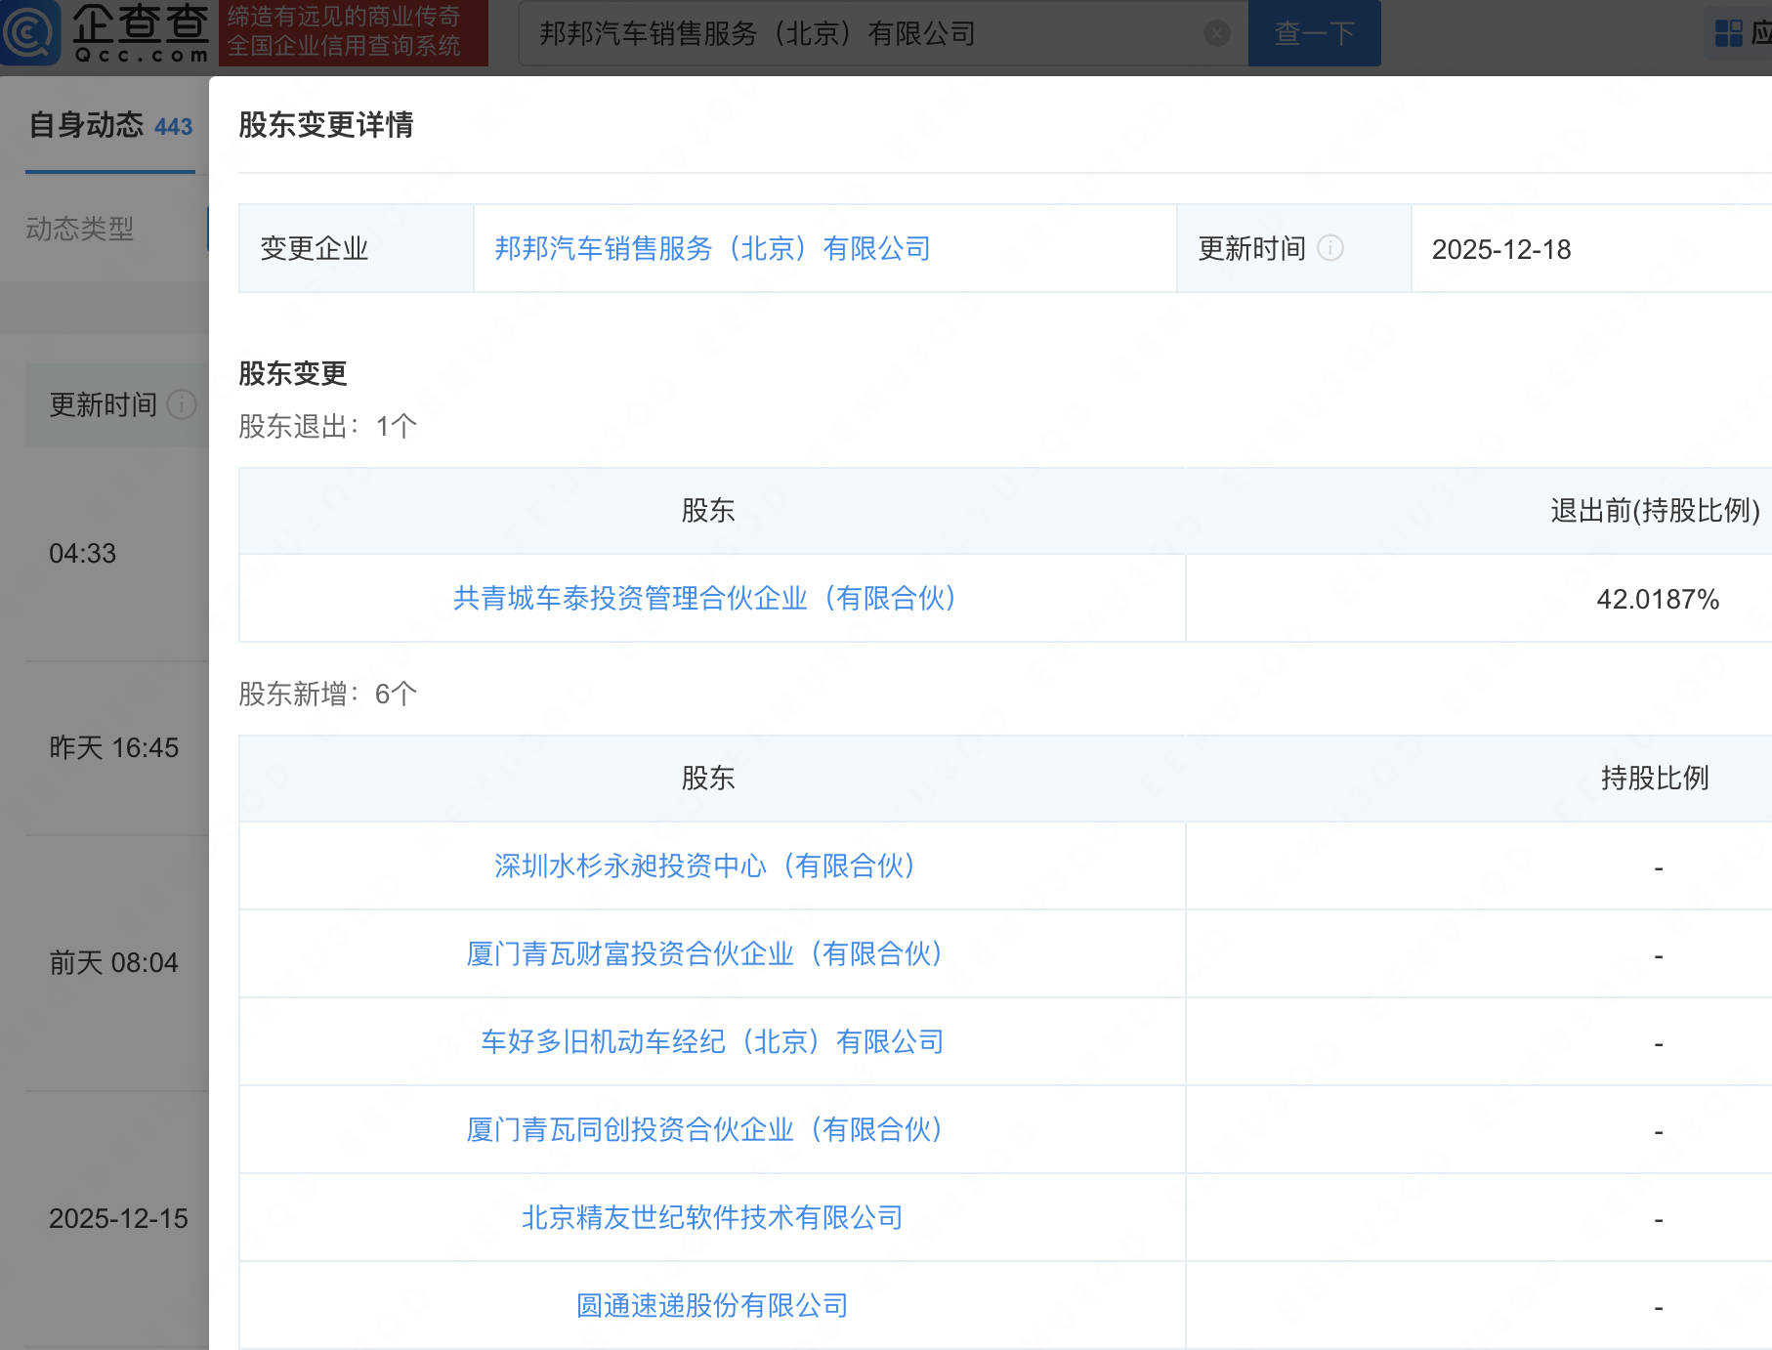Open 厦门青瓦同创投资合伙企业 link
Screen dimensions: 1772x1350
704,1130
